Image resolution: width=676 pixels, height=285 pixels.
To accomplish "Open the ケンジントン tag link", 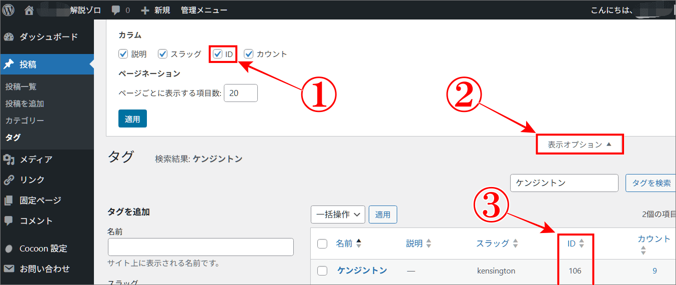I will tap(362, 270).
